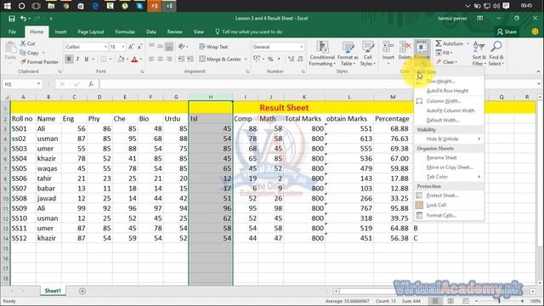Click the Format Painter brush
544x306 pixels.
coord(23,62)
